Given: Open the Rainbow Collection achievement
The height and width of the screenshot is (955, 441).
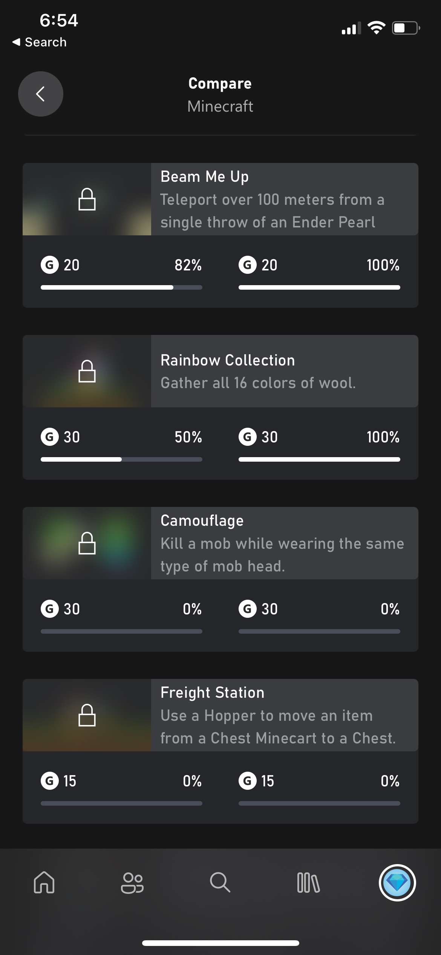Looking at the screenshot, I should pyautogui.click(x=228, y=360).
